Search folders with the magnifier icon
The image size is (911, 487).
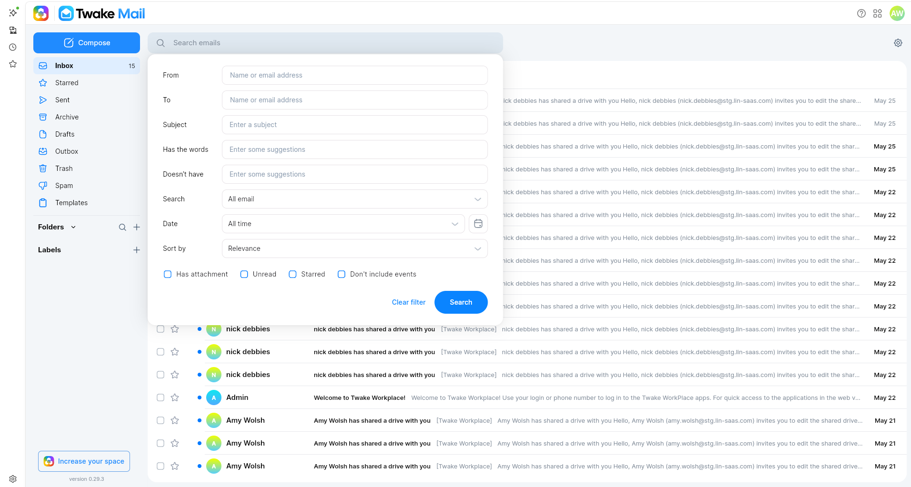(x=122, y=227)
